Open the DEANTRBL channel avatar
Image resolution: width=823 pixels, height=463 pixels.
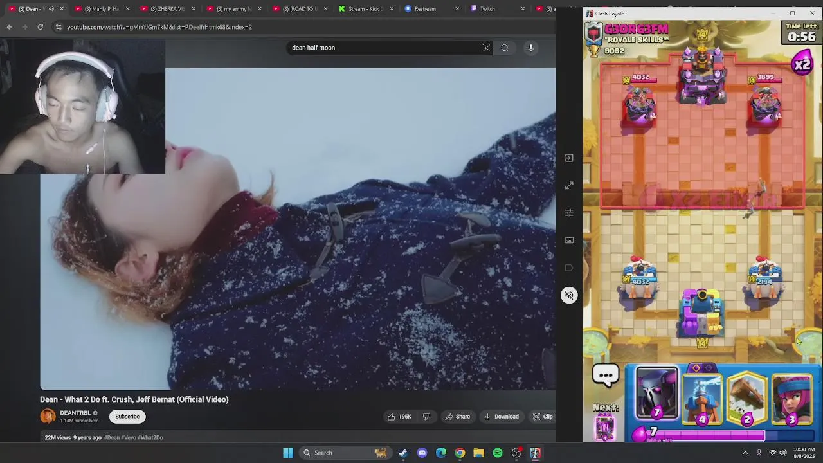(48, 416)
